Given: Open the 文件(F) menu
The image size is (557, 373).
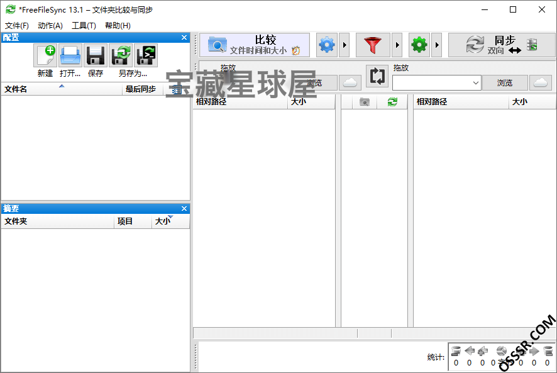Looking at the screenshot, I should [17, 26].
